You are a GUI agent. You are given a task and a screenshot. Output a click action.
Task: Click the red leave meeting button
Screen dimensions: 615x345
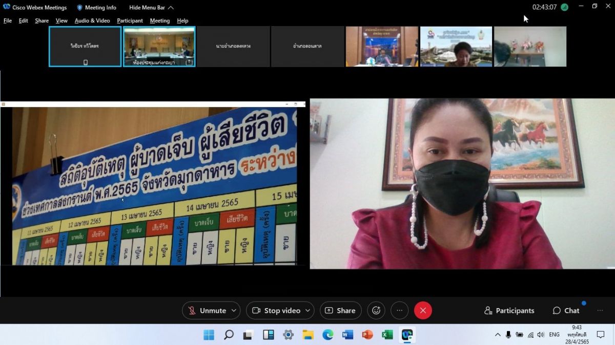(x=423, y=310)
